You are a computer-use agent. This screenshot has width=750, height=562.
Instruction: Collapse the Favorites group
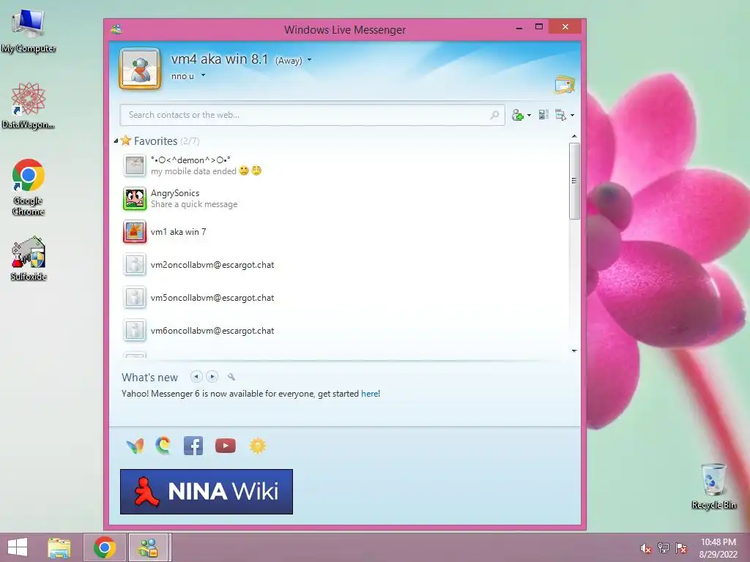tap(116, 141)
